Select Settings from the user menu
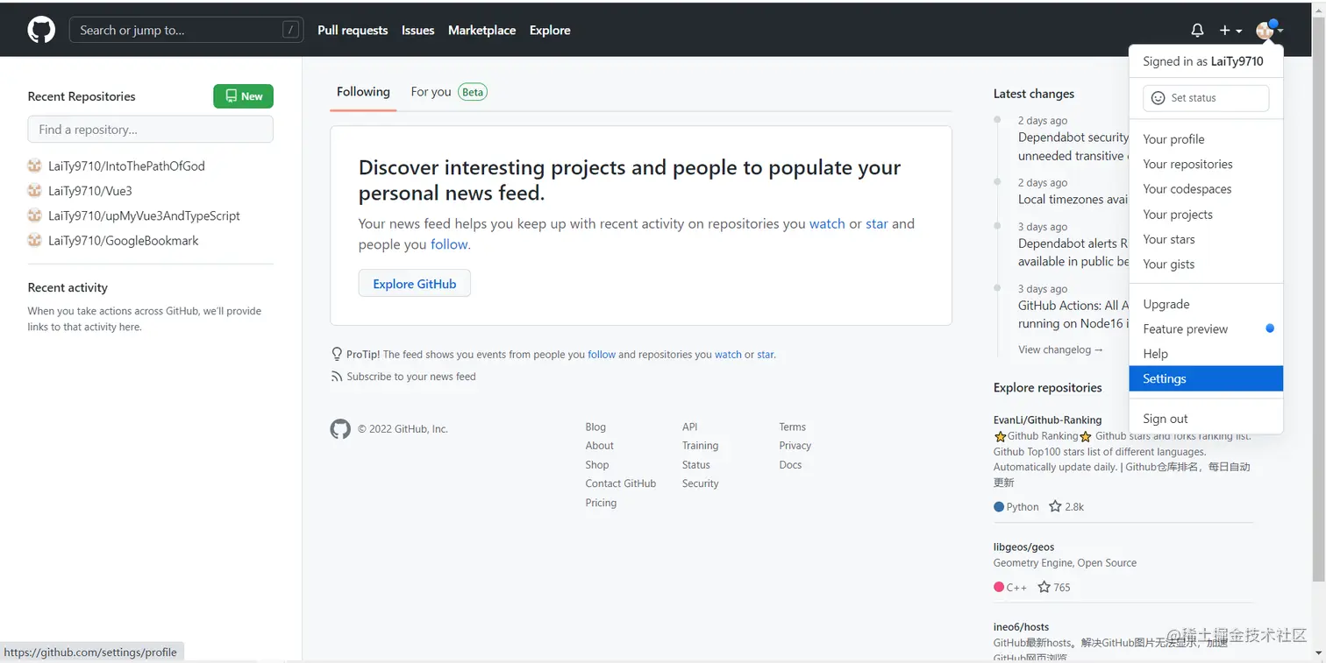 (1165, 378)
